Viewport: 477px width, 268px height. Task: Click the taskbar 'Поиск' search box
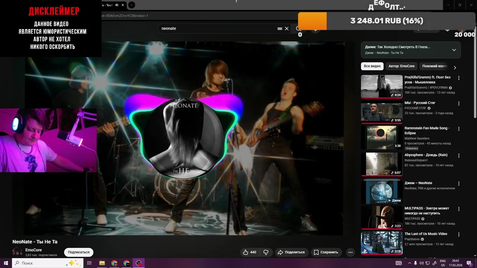pos(48,263)
